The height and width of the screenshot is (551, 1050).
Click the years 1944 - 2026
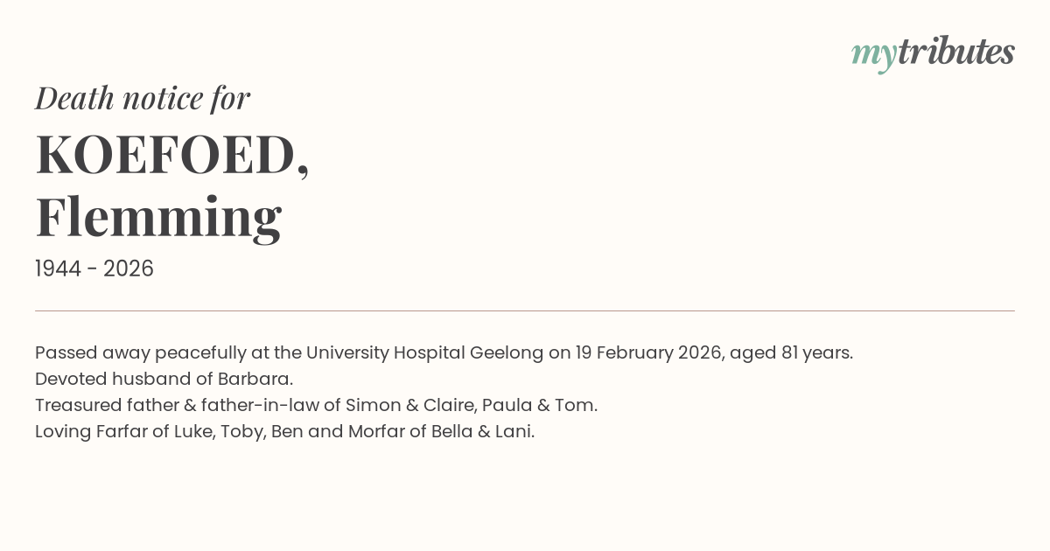(x=94, y=269)
